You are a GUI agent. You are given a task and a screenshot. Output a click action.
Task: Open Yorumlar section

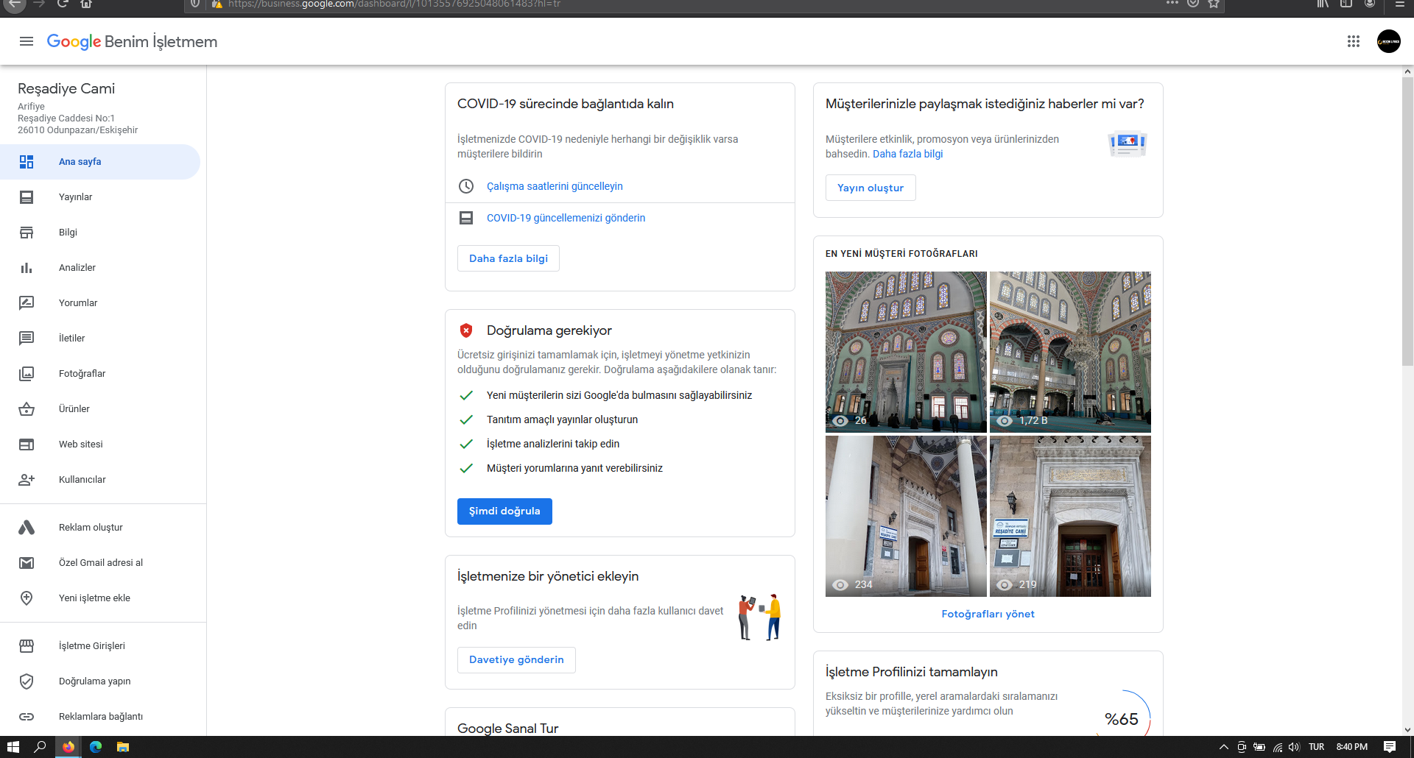[100, 303]
